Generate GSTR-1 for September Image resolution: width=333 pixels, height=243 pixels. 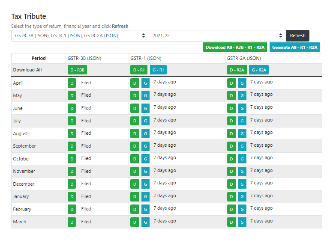click(145, 146)
